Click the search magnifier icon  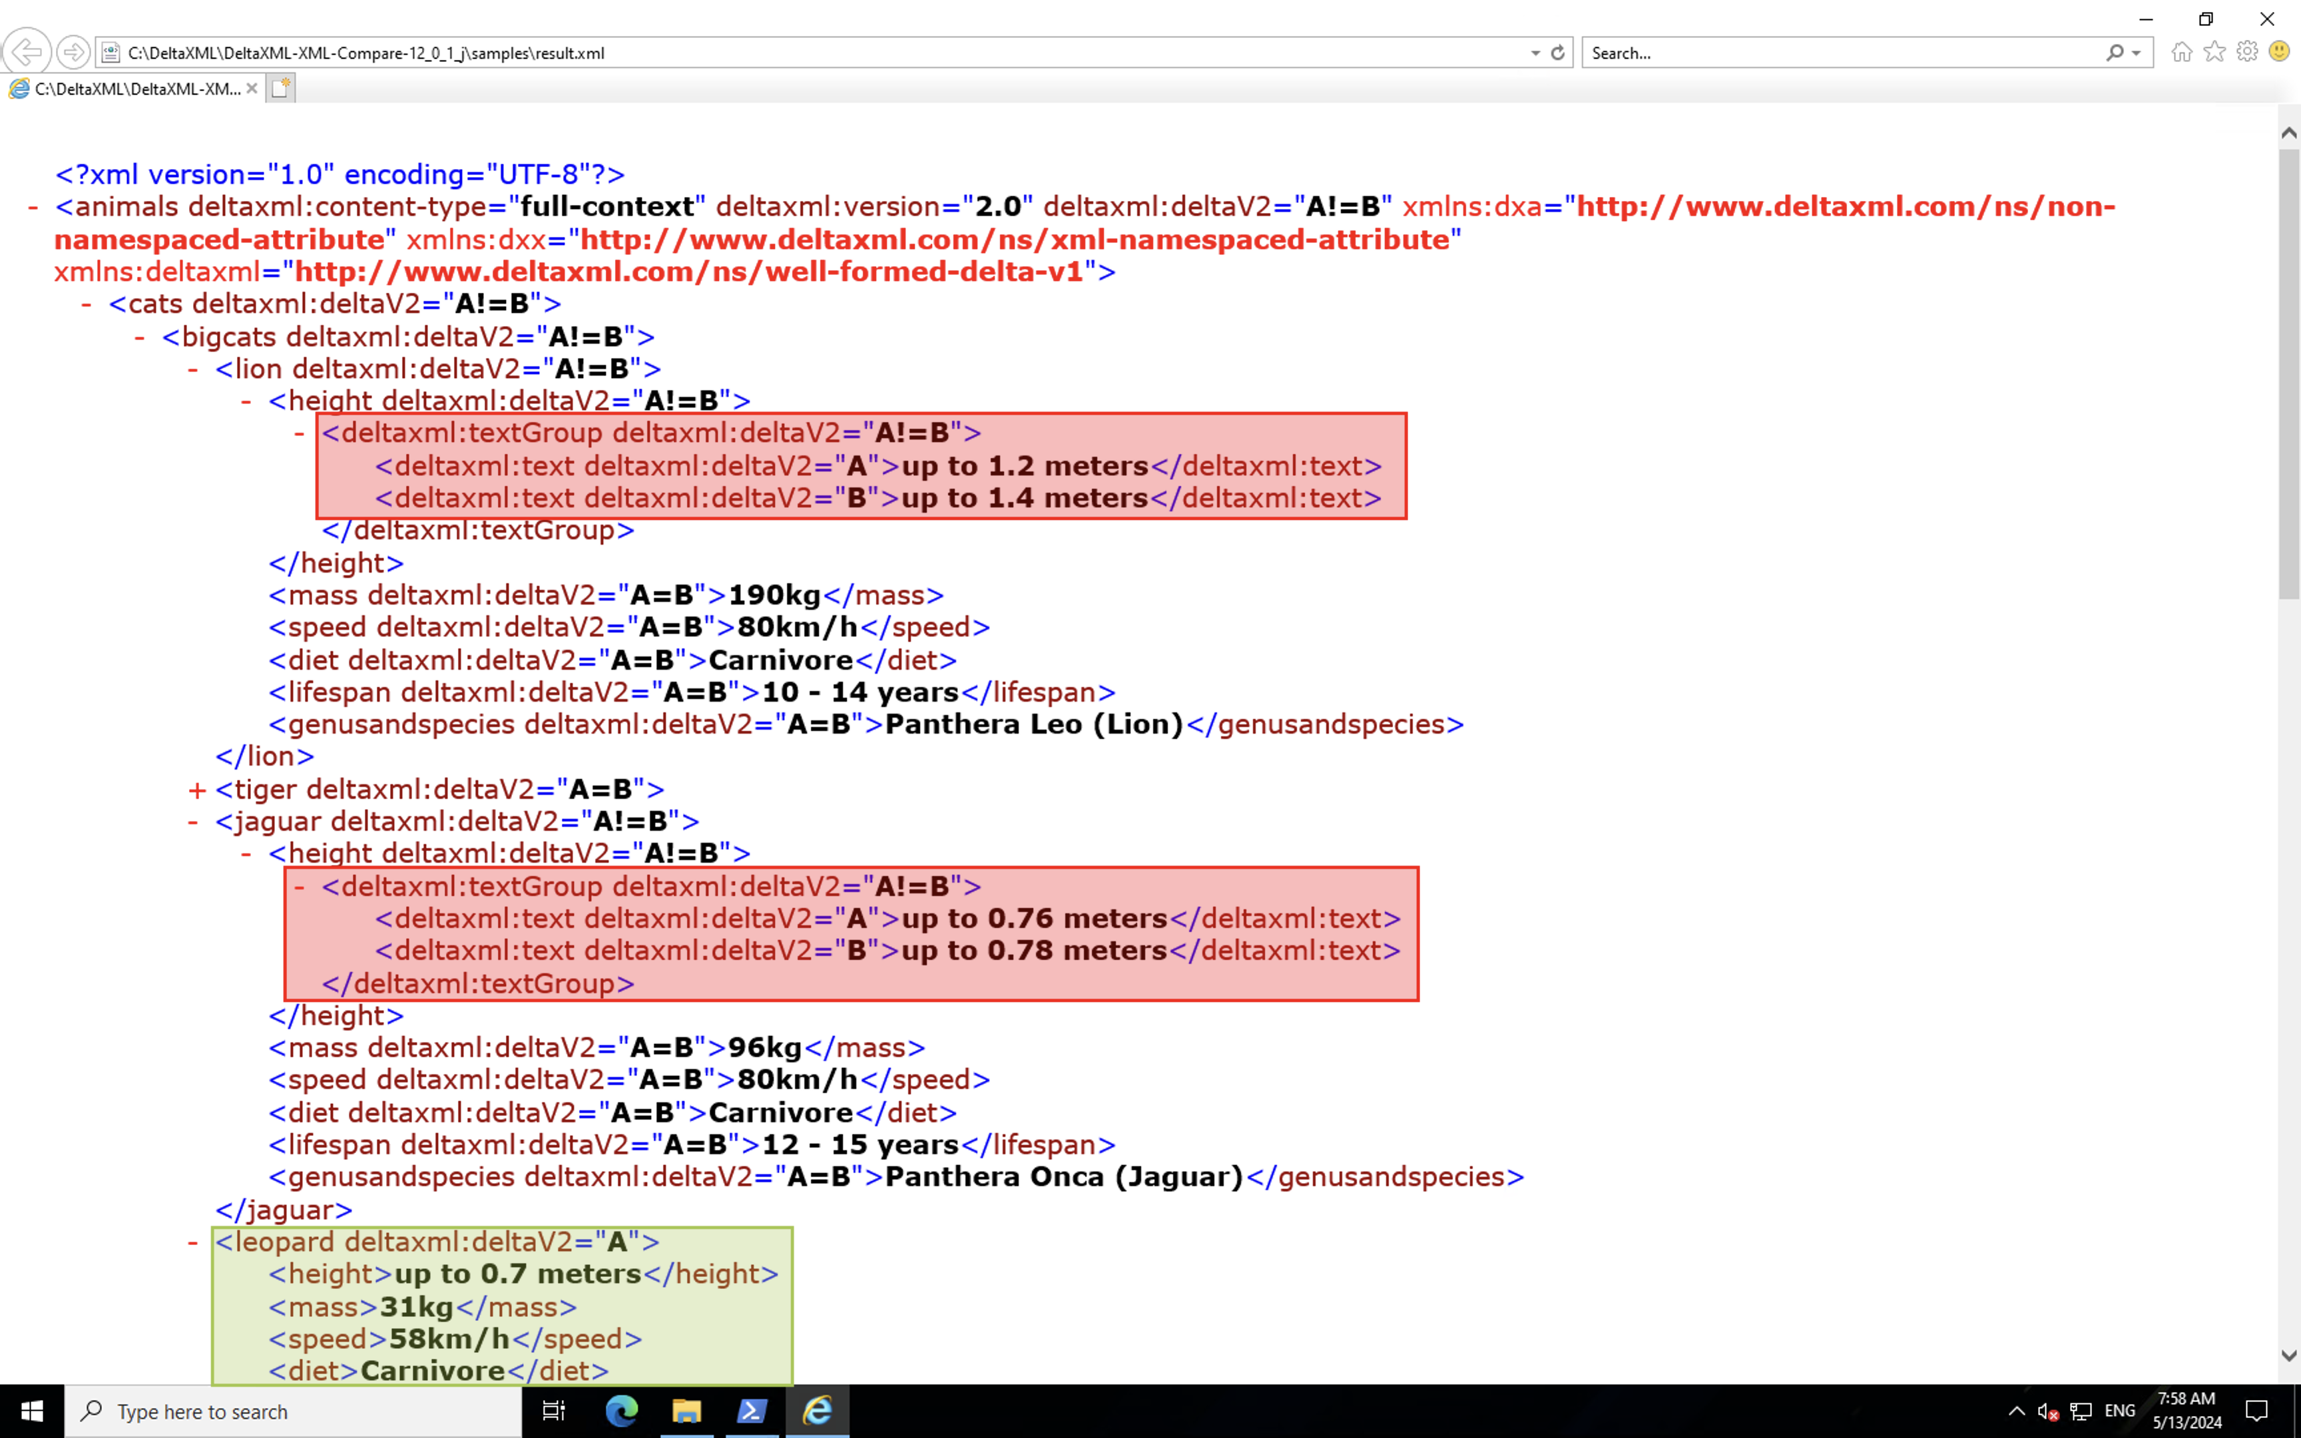pos(2114,53)
